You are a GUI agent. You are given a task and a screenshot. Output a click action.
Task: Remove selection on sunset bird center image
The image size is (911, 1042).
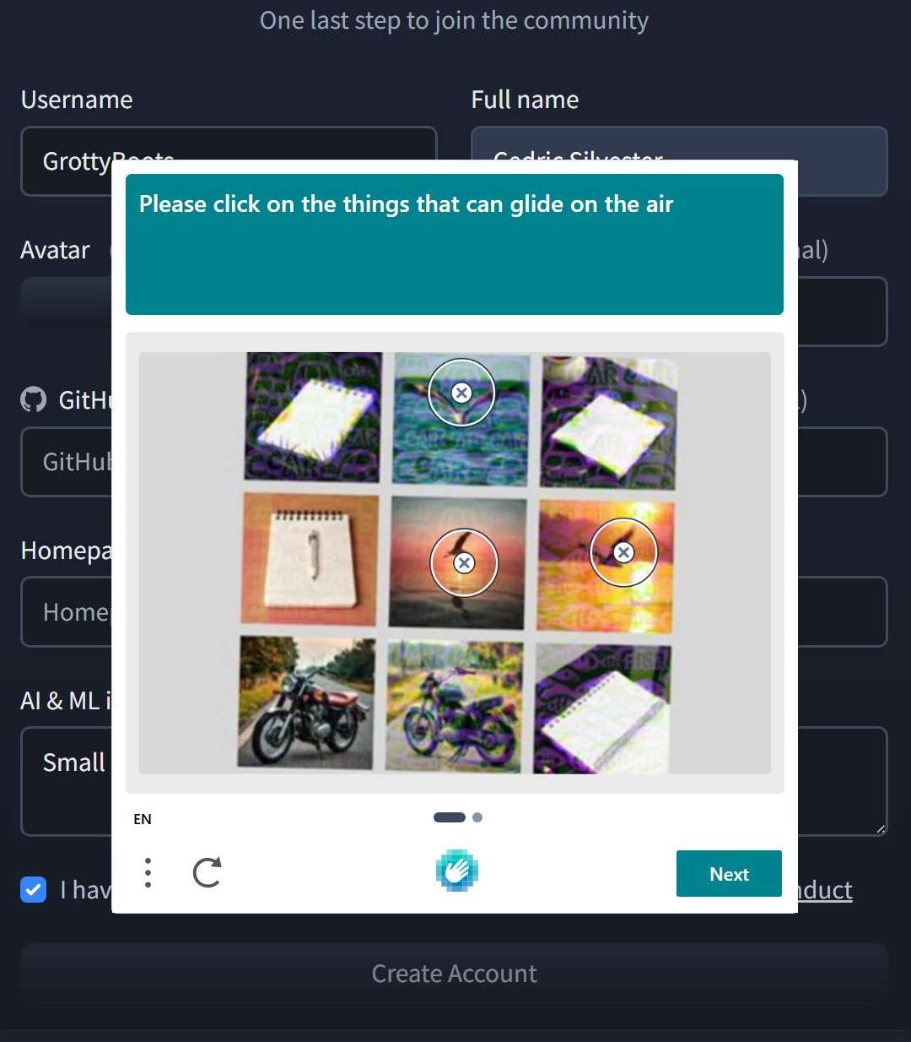pos(464,563)
